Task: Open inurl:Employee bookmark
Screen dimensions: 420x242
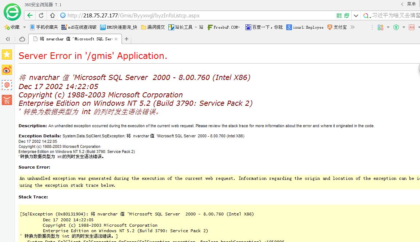Action: (x=305, y=27)
